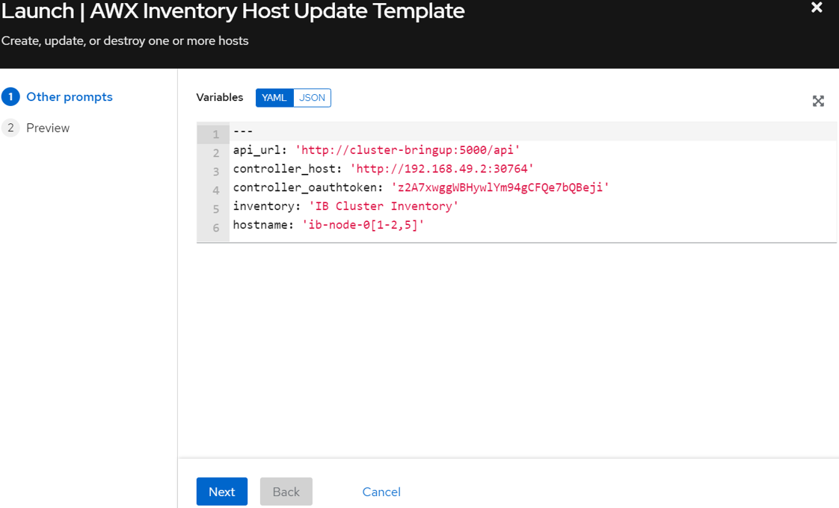The image size is (839, 508).
Task: Close the Launch dialog with the X icon
Action: 817,7
